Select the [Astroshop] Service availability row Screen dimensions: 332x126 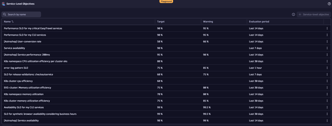click(x=166, y=121)
